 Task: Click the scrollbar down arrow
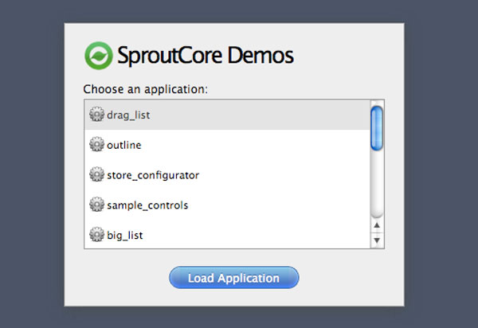tap(377, 240)
